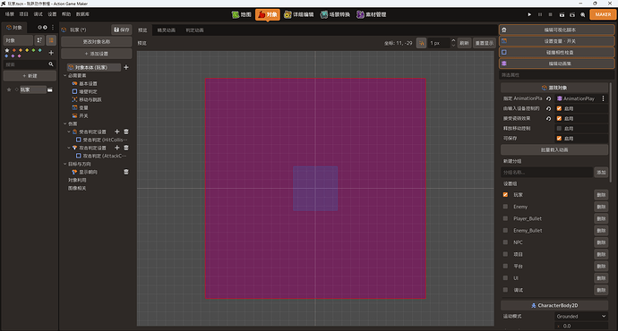
Task: Delete 受击判定设置 with trash icon
Action: (x=126, y=132)
